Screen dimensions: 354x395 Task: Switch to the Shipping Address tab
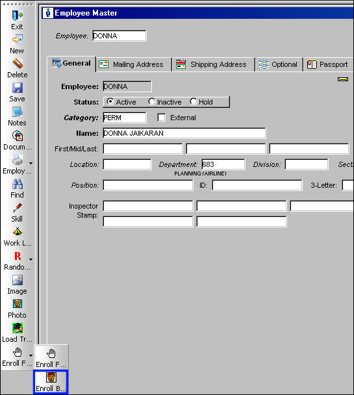tap(214, 65)
